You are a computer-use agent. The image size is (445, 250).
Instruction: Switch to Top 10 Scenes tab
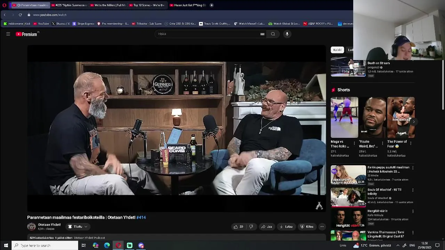[147, 5]
